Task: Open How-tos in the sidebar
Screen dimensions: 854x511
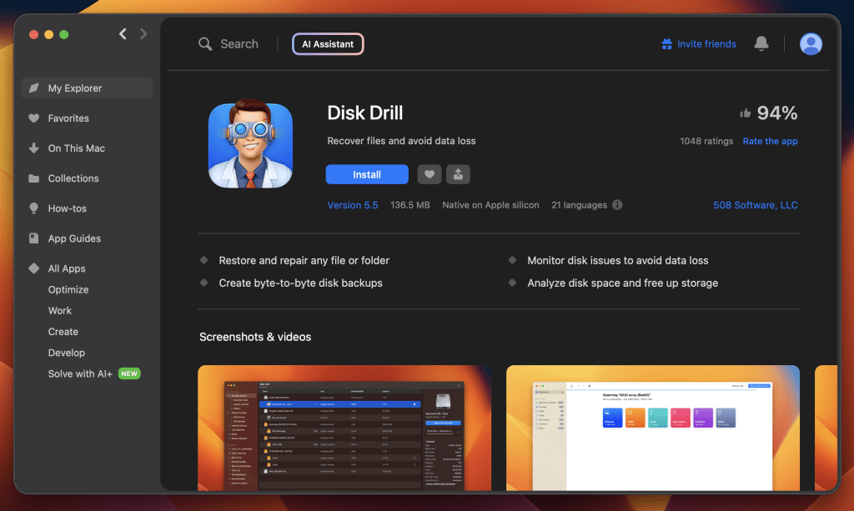Action: pos(67,208)
